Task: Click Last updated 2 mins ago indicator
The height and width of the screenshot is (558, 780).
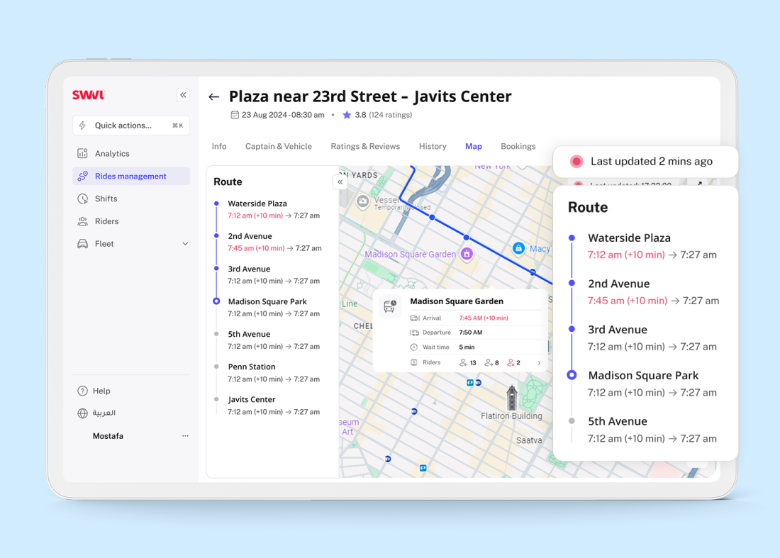Action: [x=645, y=162]
